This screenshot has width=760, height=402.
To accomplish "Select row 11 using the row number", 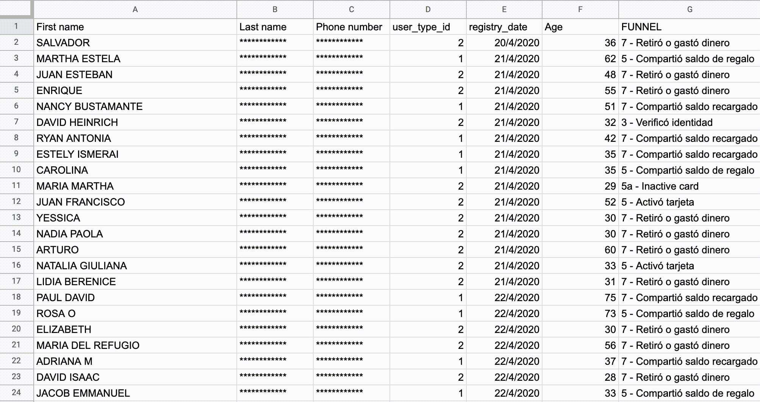I will click(17, 186).
